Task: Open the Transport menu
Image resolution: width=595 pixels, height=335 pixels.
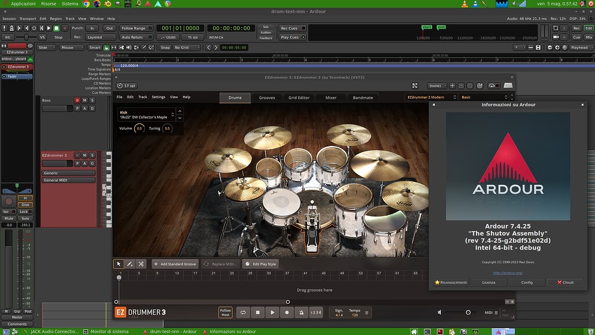Action: (x=28, y=19)
